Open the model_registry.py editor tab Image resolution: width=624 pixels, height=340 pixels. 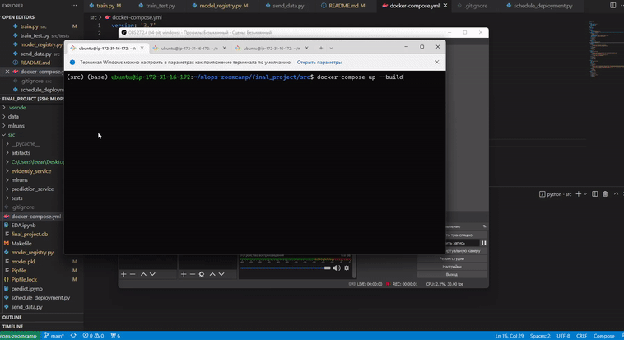point(220,6)
